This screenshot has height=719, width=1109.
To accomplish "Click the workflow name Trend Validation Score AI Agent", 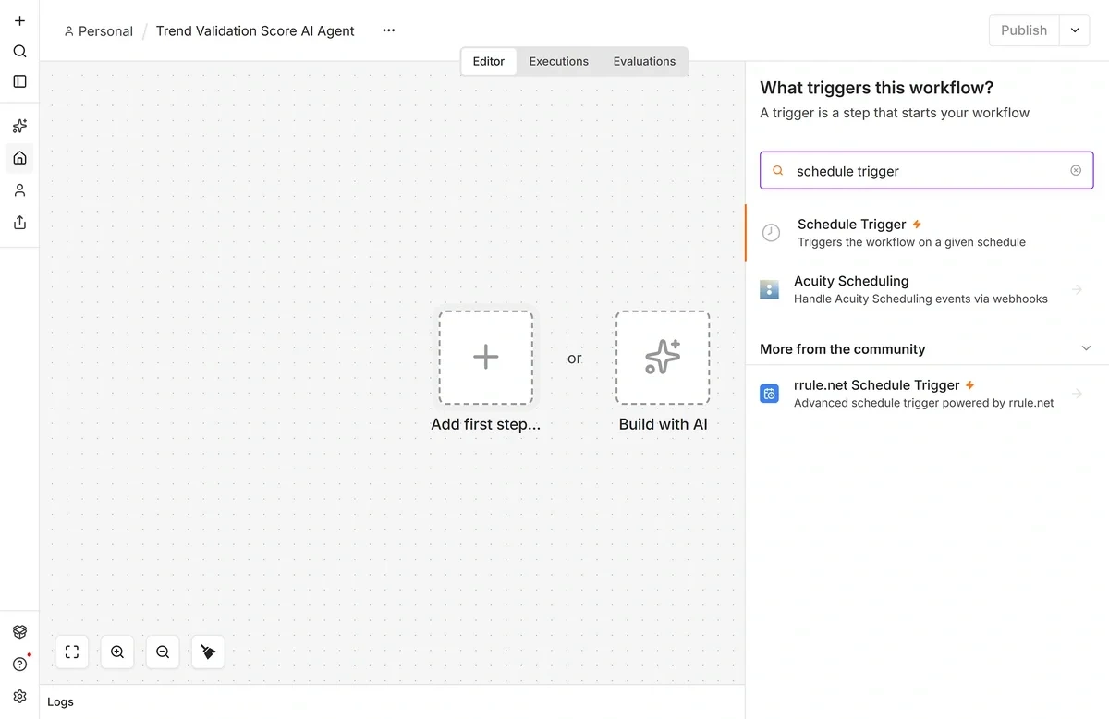I will pos(255,30).
